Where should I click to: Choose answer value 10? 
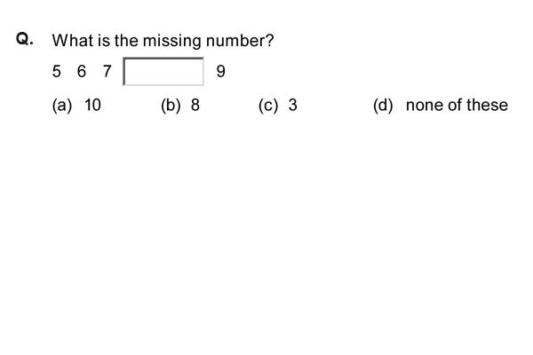coord(92,105)
